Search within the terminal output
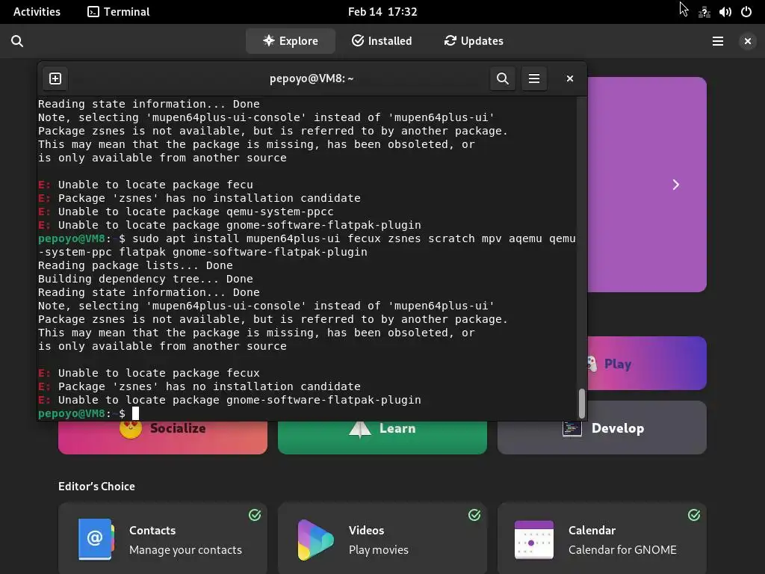The height and width of the screenshot is (574, 765). coord(503,78)
